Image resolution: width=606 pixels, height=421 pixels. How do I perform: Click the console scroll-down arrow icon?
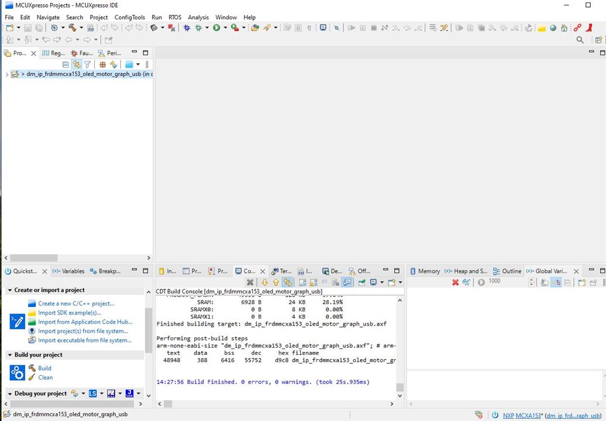[x=265, y=282]
